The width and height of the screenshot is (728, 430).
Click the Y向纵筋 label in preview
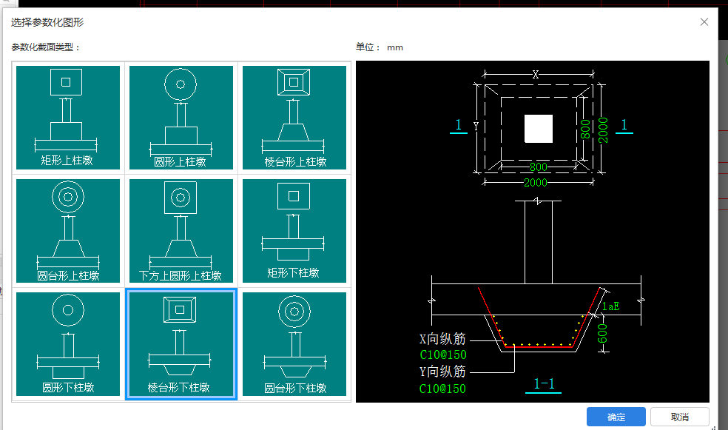click(x=442, y=372)
